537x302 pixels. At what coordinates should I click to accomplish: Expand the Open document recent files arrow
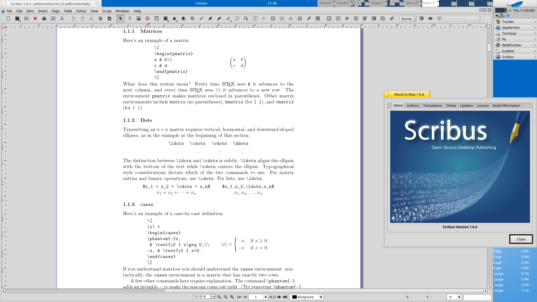pyautogui.click(x=20, y=21)
